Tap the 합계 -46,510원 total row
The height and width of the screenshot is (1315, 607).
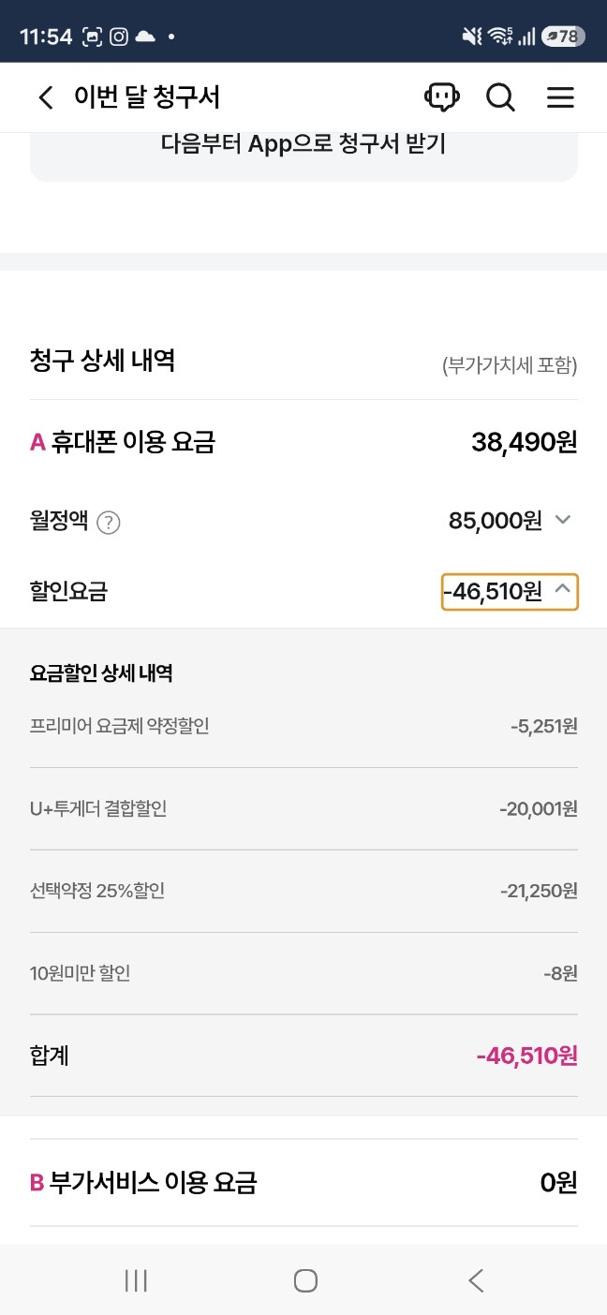tap(303, 1056)
